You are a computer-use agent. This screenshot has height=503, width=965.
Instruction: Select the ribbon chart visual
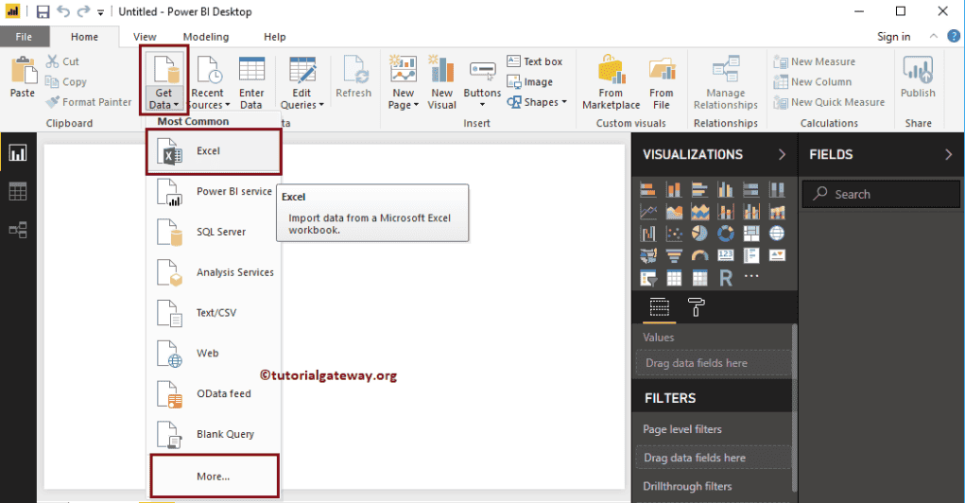point(777,212)
